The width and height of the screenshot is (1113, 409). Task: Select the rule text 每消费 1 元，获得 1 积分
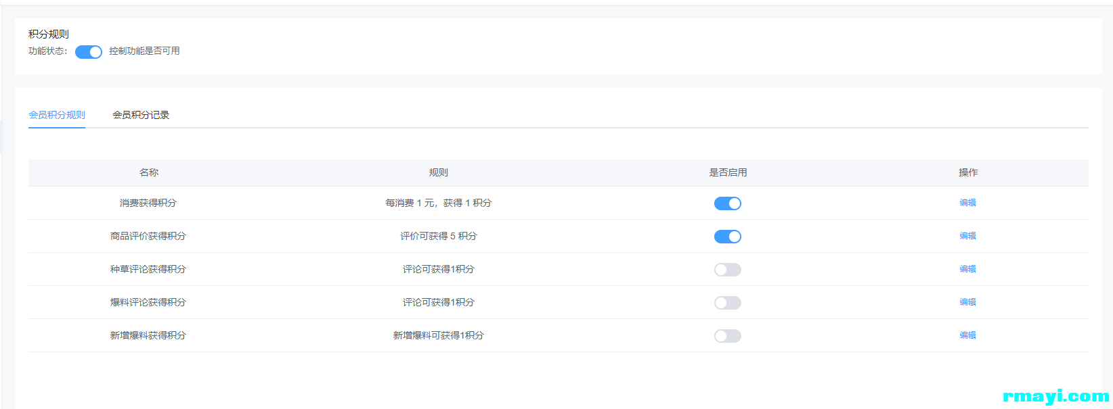(438, 203)
